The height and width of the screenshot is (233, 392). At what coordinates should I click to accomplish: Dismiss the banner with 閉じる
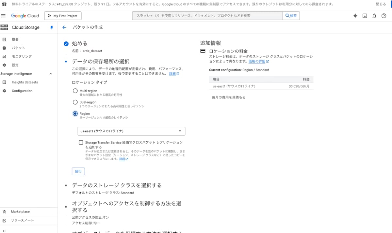[x=381, y=4]
